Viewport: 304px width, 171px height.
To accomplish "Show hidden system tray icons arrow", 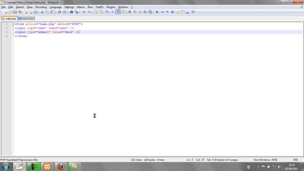I will coord(258,167).
